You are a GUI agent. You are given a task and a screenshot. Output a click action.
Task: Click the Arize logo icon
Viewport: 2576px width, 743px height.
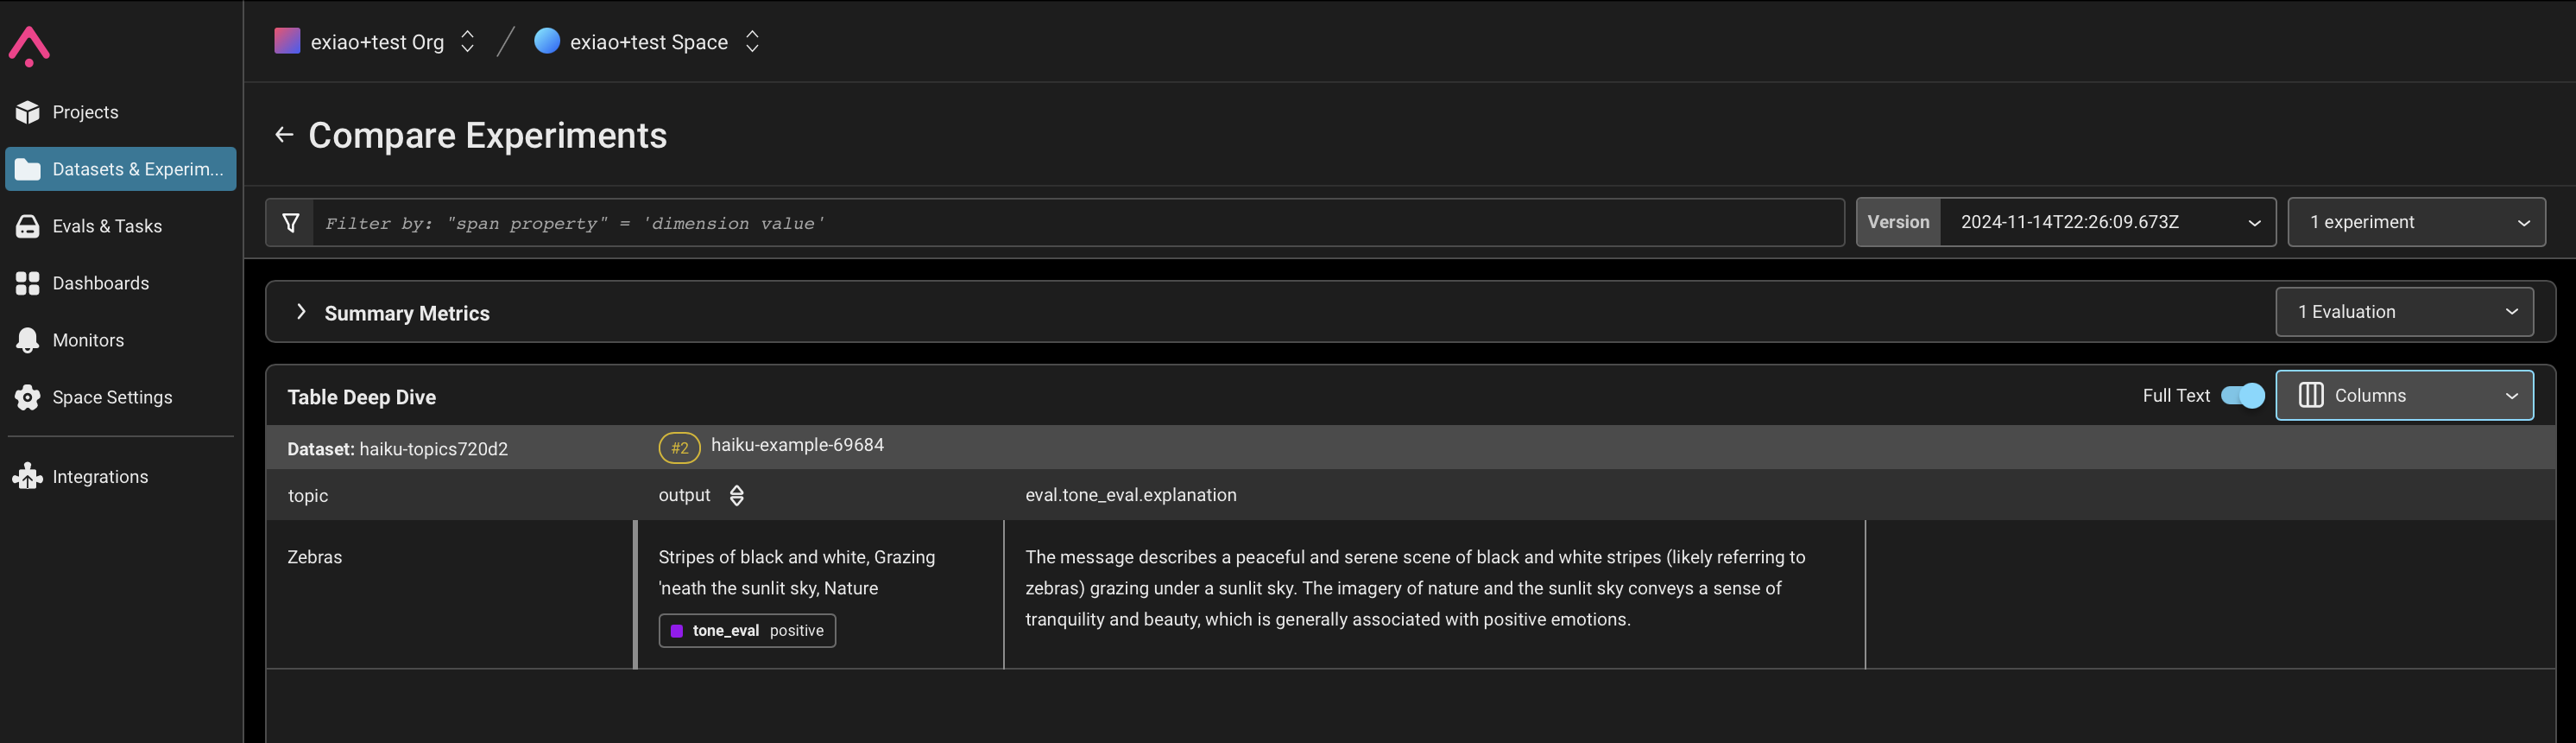29,46
